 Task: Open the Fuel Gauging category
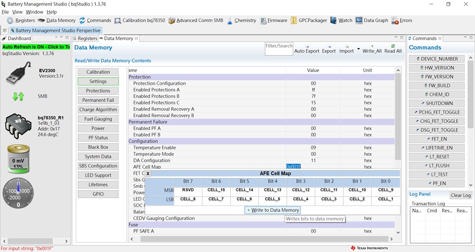[98, 119]
